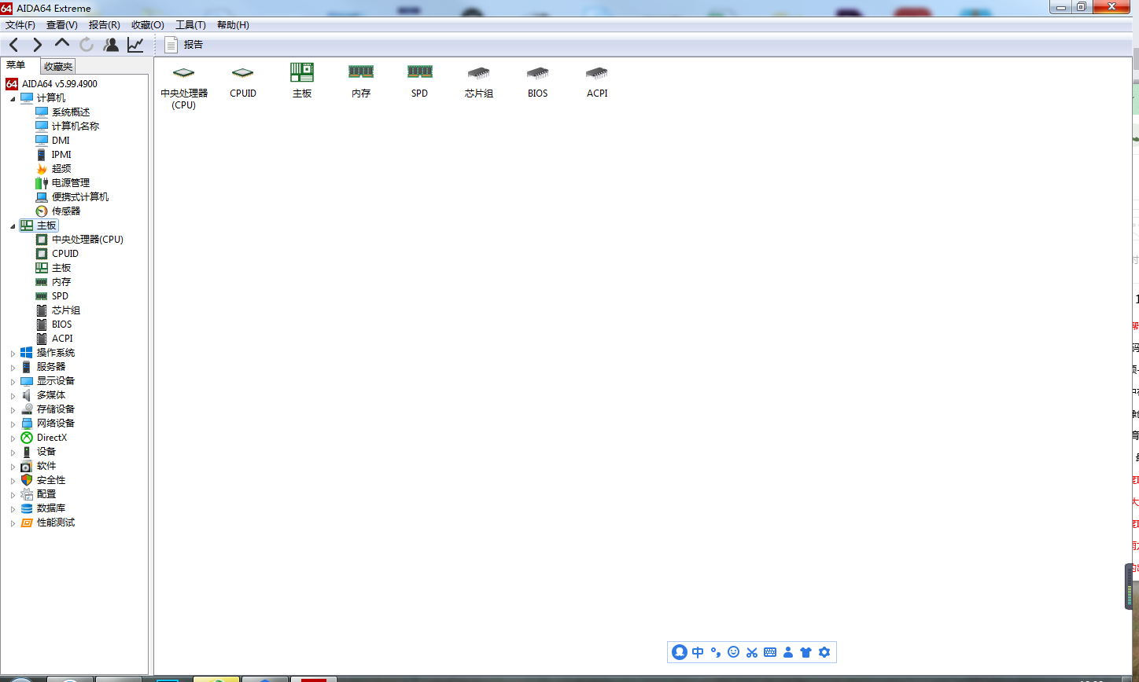The image size is (1139, 682).
Task: Select DMI in the tree
Action: [61, 140]
